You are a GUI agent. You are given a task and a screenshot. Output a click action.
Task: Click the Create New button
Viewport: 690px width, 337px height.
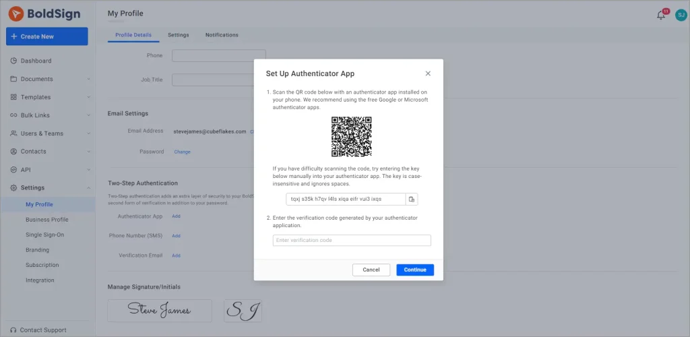pos(47,36)
